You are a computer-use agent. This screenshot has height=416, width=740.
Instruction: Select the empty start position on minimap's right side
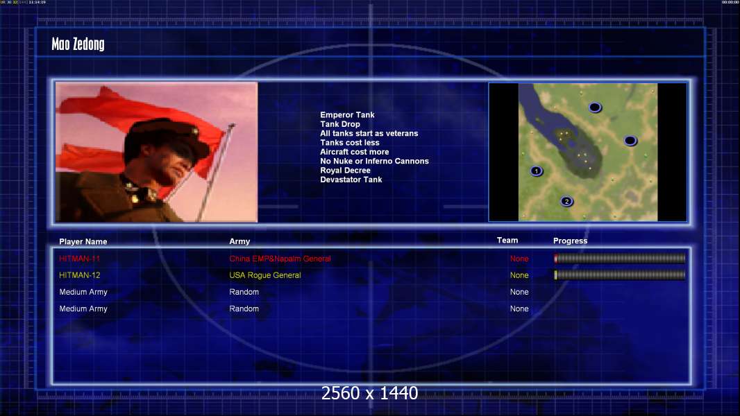point(630,140)
